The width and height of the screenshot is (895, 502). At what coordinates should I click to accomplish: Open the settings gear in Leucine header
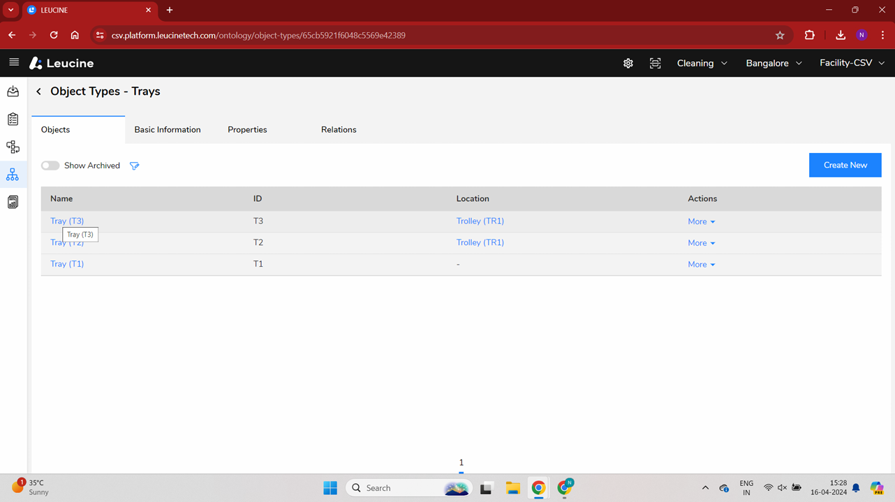[x=628, y=63]
